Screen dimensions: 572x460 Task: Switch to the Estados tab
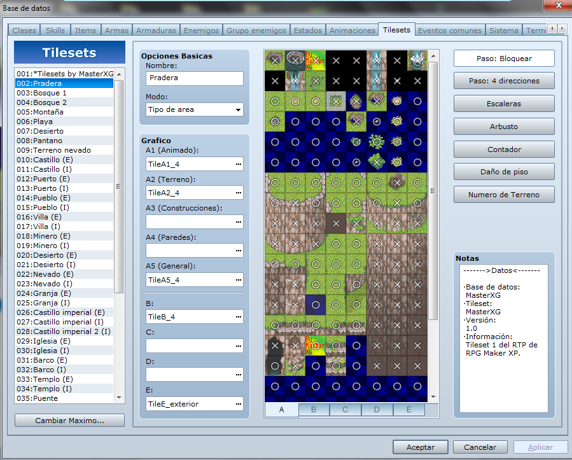[x=308, y=31]
